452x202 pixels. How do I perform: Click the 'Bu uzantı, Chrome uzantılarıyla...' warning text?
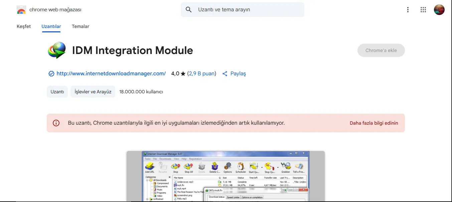[176, 123]
